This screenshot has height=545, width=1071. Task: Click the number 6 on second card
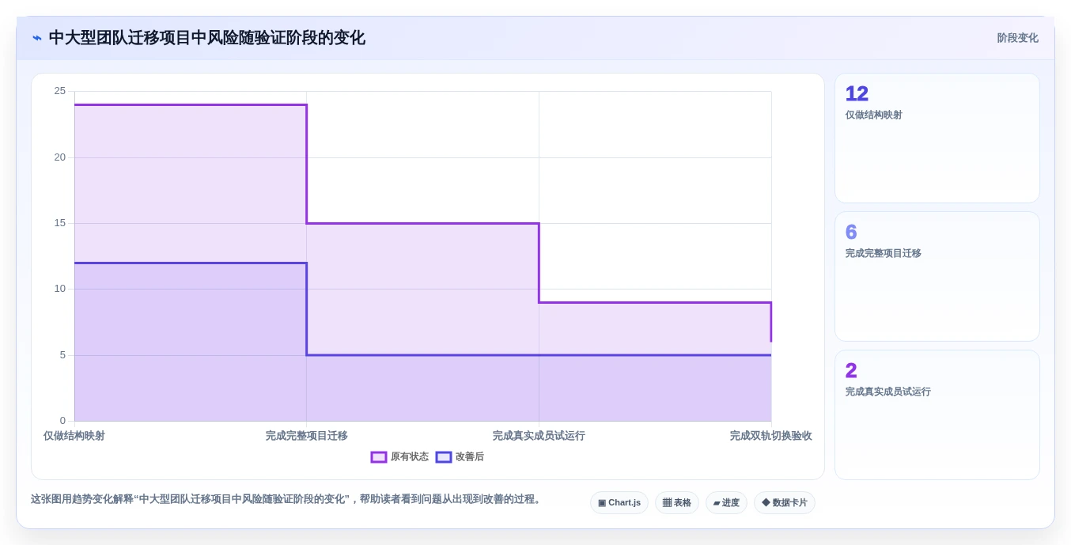851,233
